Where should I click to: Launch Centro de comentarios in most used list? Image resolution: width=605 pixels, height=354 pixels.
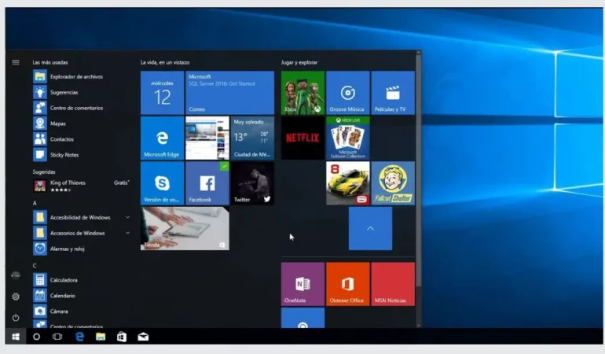pyautogui.click(x=81, y=108)
